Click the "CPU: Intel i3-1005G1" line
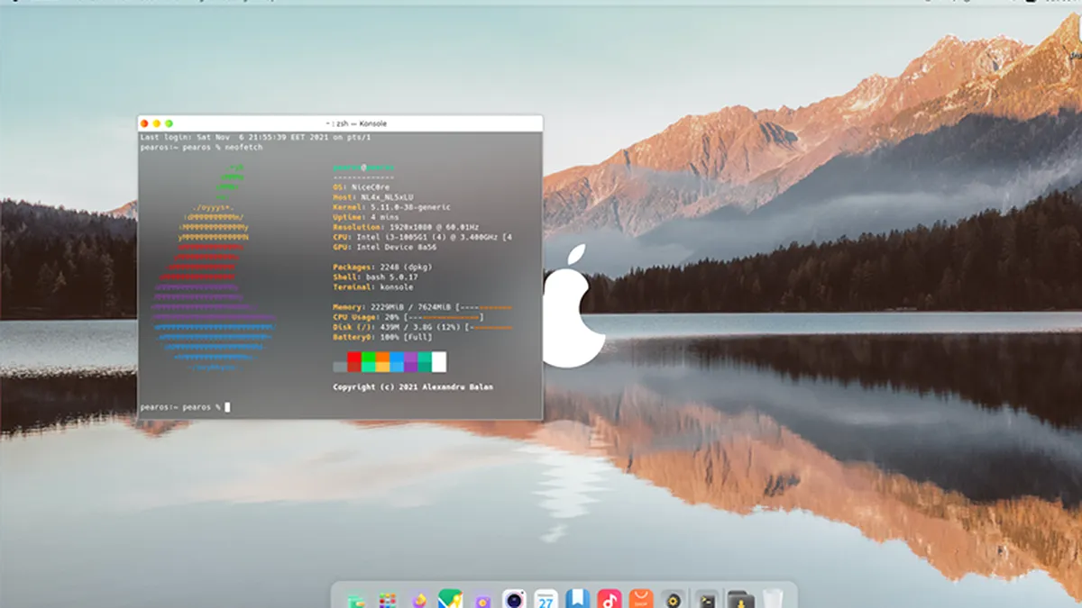The height and width of the screenshot is (608, 1082). click(x=423, y=237)
